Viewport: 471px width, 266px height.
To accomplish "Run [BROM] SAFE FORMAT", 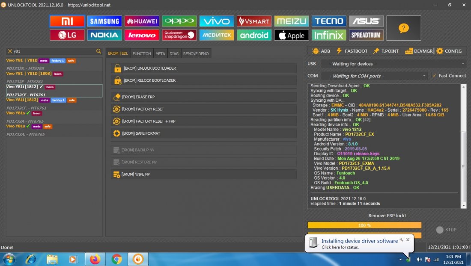I will 204,133.
